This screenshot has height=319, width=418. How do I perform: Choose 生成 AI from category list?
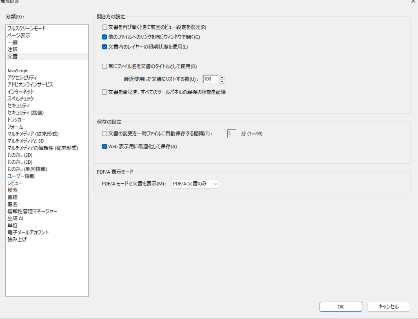pos(16,219)
